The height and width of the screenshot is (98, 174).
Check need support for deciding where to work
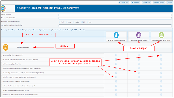pyautogui.click(x=139, y=55)
